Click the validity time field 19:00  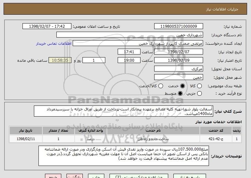pos(129,60)
